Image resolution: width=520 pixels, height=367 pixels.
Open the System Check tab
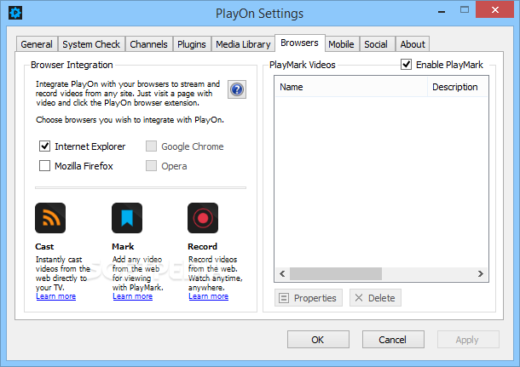click(91, 44)
